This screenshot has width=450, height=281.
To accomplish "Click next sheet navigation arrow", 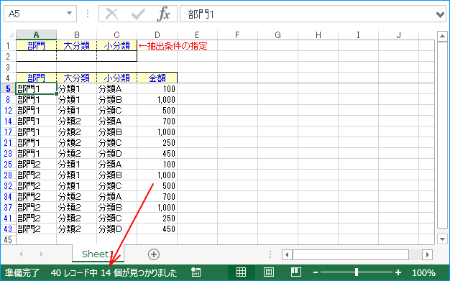I will point(42,254).
